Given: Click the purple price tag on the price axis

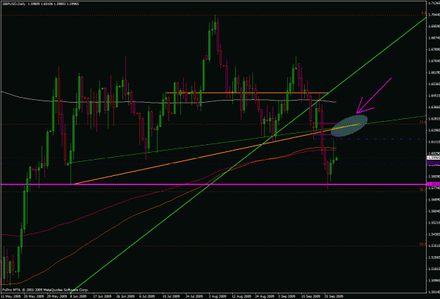Looking at the screenshot, I should [433, 163].
